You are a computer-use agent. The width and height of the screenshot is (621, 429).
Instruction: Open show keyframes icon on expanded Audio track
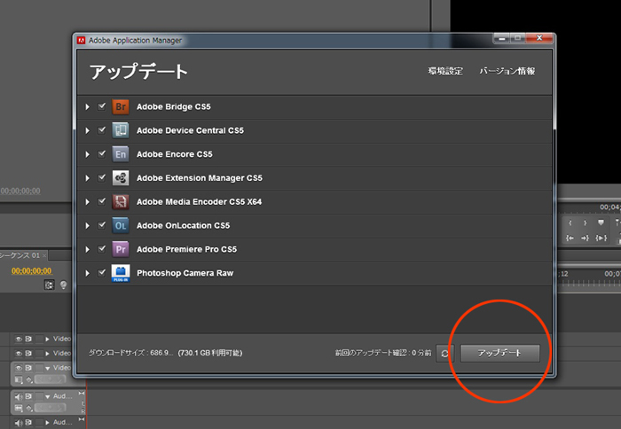(29, 408)
